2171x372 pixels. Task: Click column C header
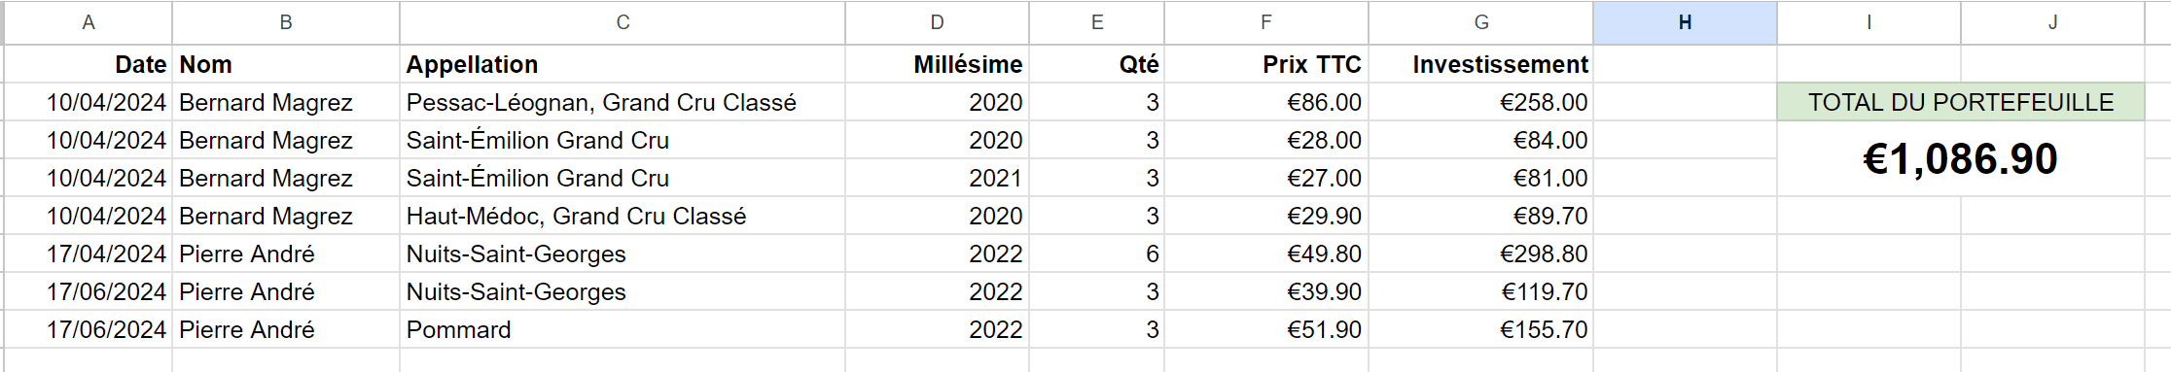623,22
